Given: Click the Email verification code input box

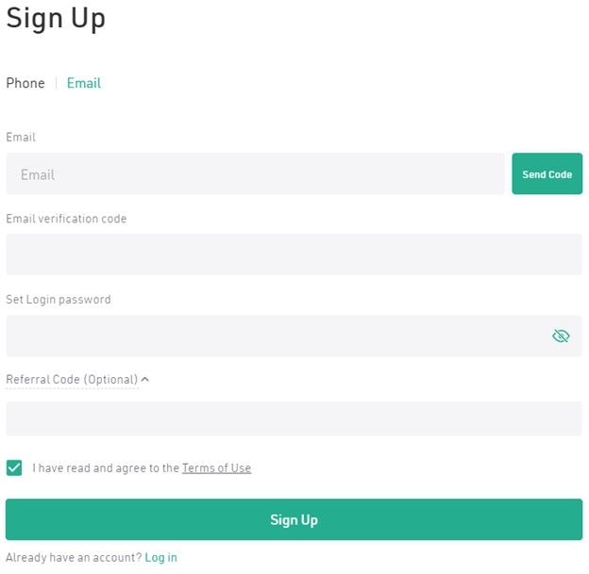Looking at the screenshot, I should (294, 254).
